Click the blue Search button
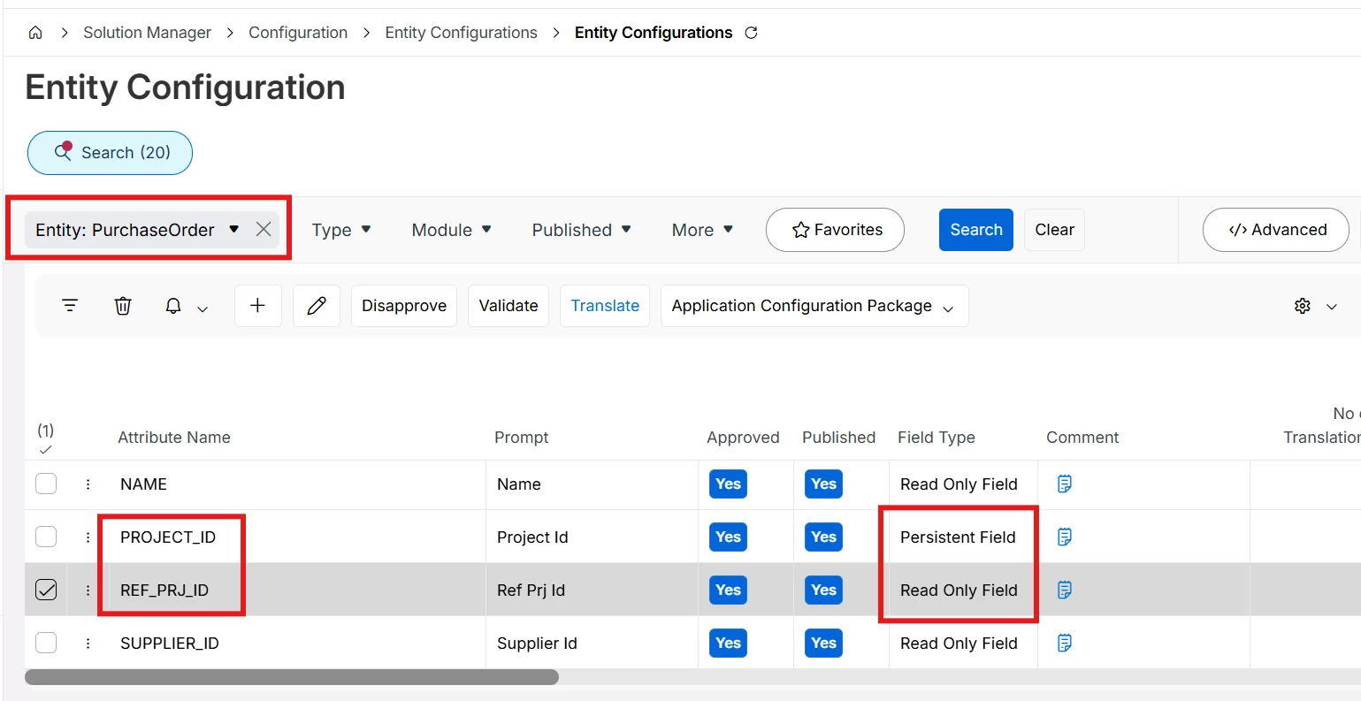Viewport: 1361px width, 701px height. [x=975, y=230]
